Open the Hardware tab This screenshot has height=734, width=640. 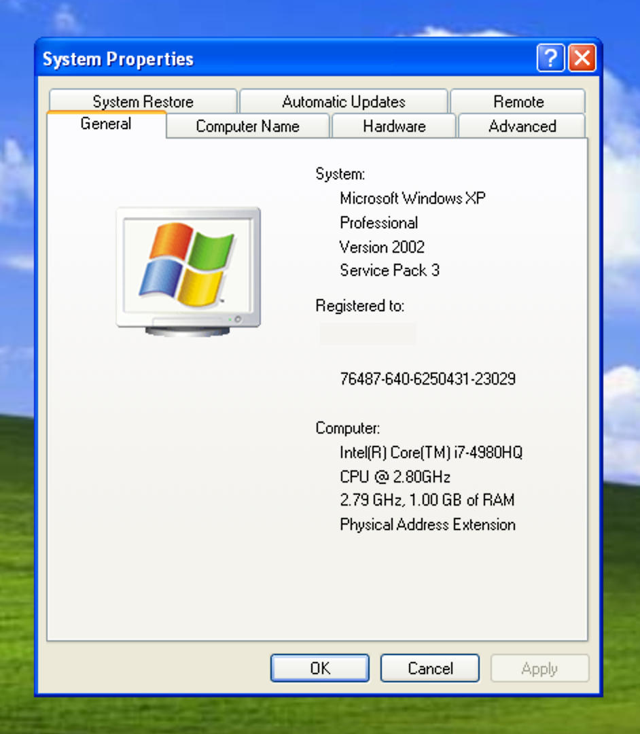[394, 126]
